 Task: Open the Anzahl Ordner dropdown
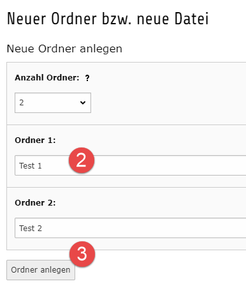tap(53, 103)
